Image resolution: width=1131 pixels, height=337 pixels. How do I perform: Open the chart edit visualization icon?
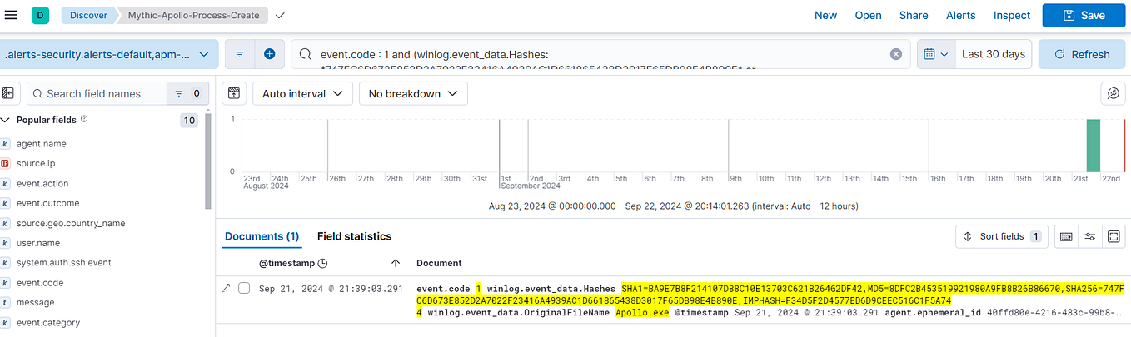(x=1113, y=93)
